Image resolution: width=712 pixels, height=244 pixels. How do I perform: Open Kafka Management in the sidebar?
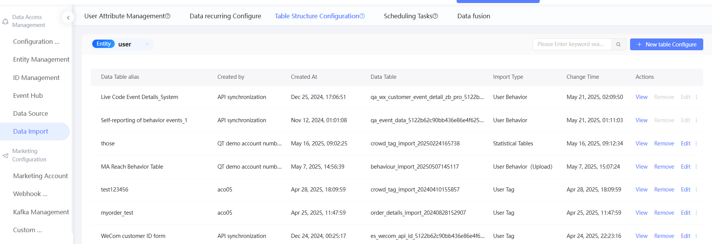pyautogui.click(x=41, y=212)
